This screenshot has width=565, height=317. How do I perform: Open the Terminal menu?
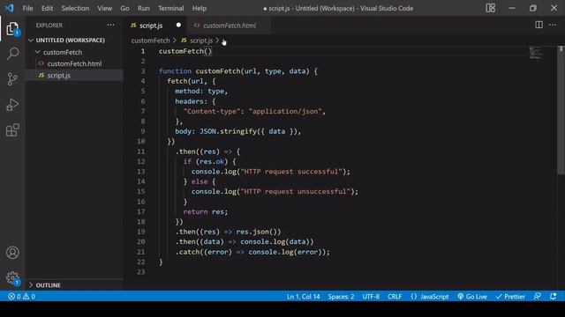click(x=170, y=8)
